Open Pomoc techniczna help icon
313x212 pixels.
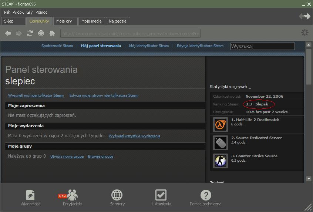click(205, 195)
